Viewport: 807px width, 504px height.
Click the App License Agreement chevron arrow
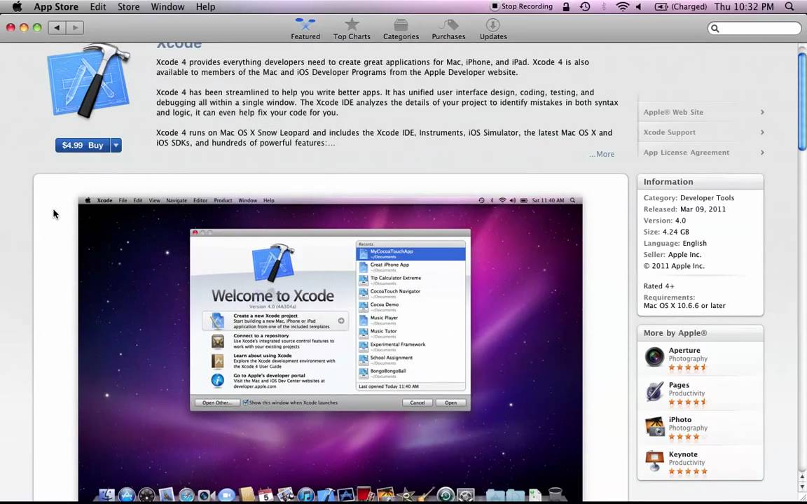point(762,152)
